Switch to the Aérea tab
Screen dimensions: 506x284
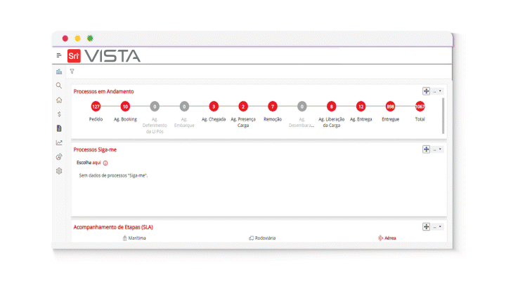pos(387,238)
